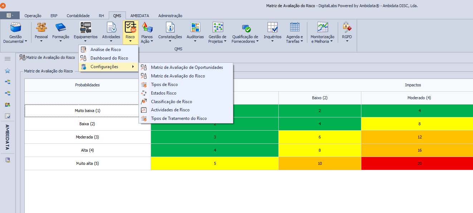The height and width of the screenshot is (213, 473).
Task: Choose Matriz de Avaliação do Risco in submenu
Action: pyautogui.click(x=186, y=76)
